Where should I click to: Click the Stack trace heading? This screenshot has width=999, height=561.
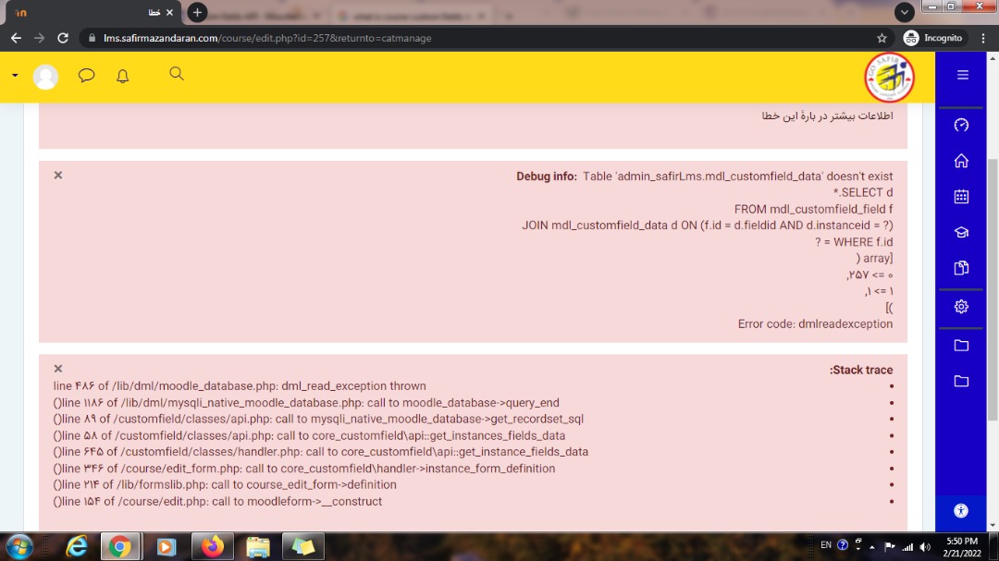click(861, 370)
